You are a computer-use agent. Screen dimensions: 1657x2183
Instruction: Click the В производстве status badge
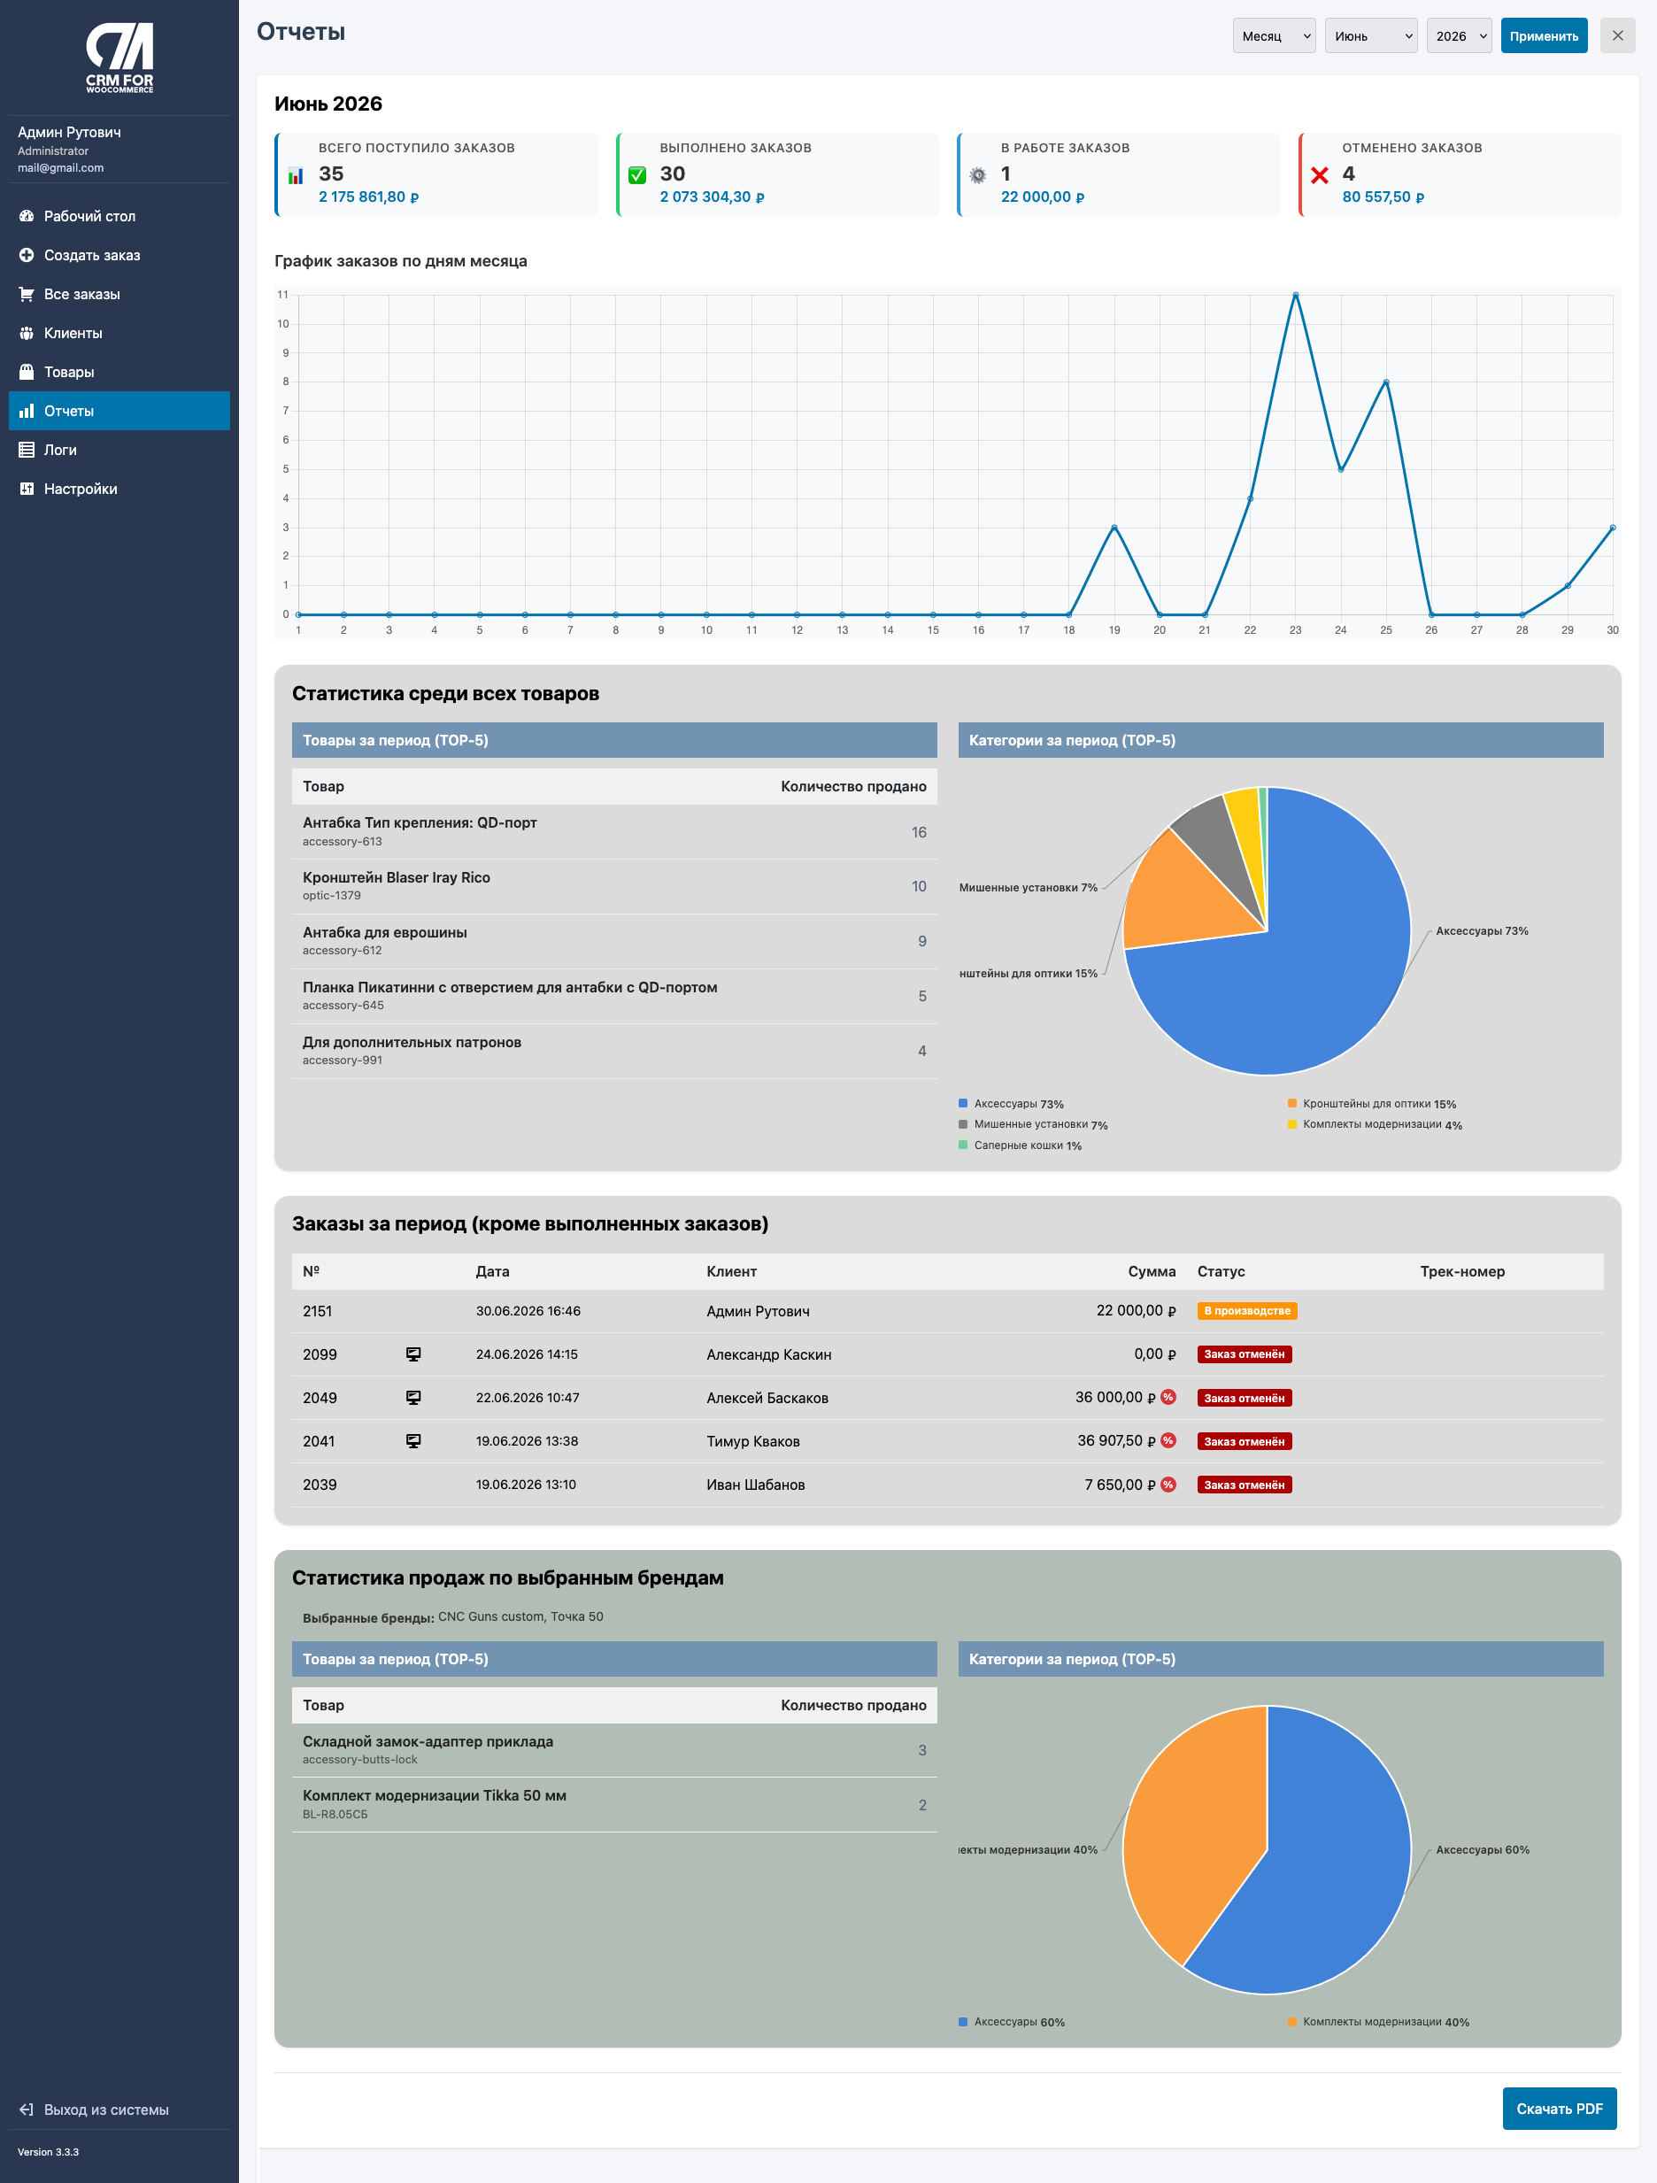pyautogui.click(x=1246, y=1310)
